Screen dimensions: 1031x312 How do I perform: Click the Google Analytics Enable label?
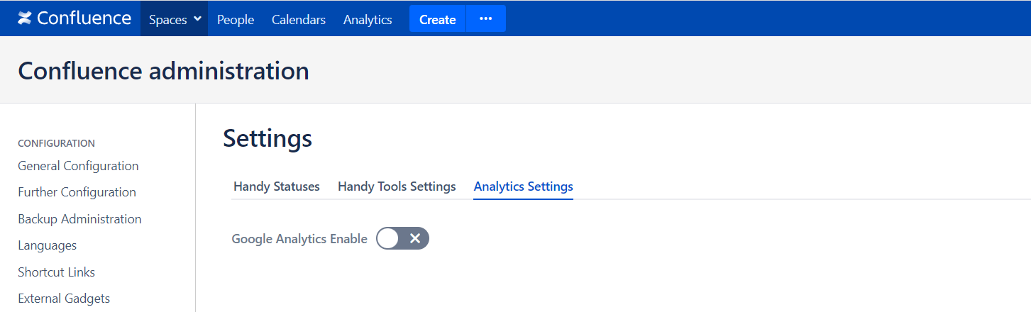tap(299, 239)
